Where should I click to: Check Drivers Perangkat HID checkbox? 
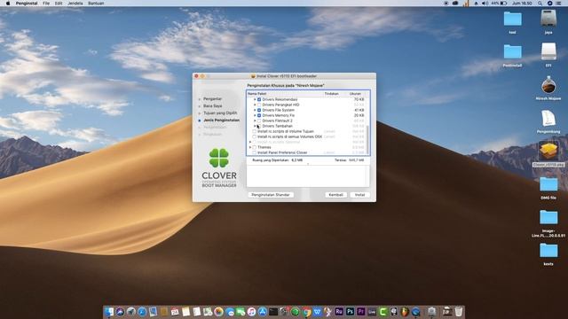[x=259, y=105]
